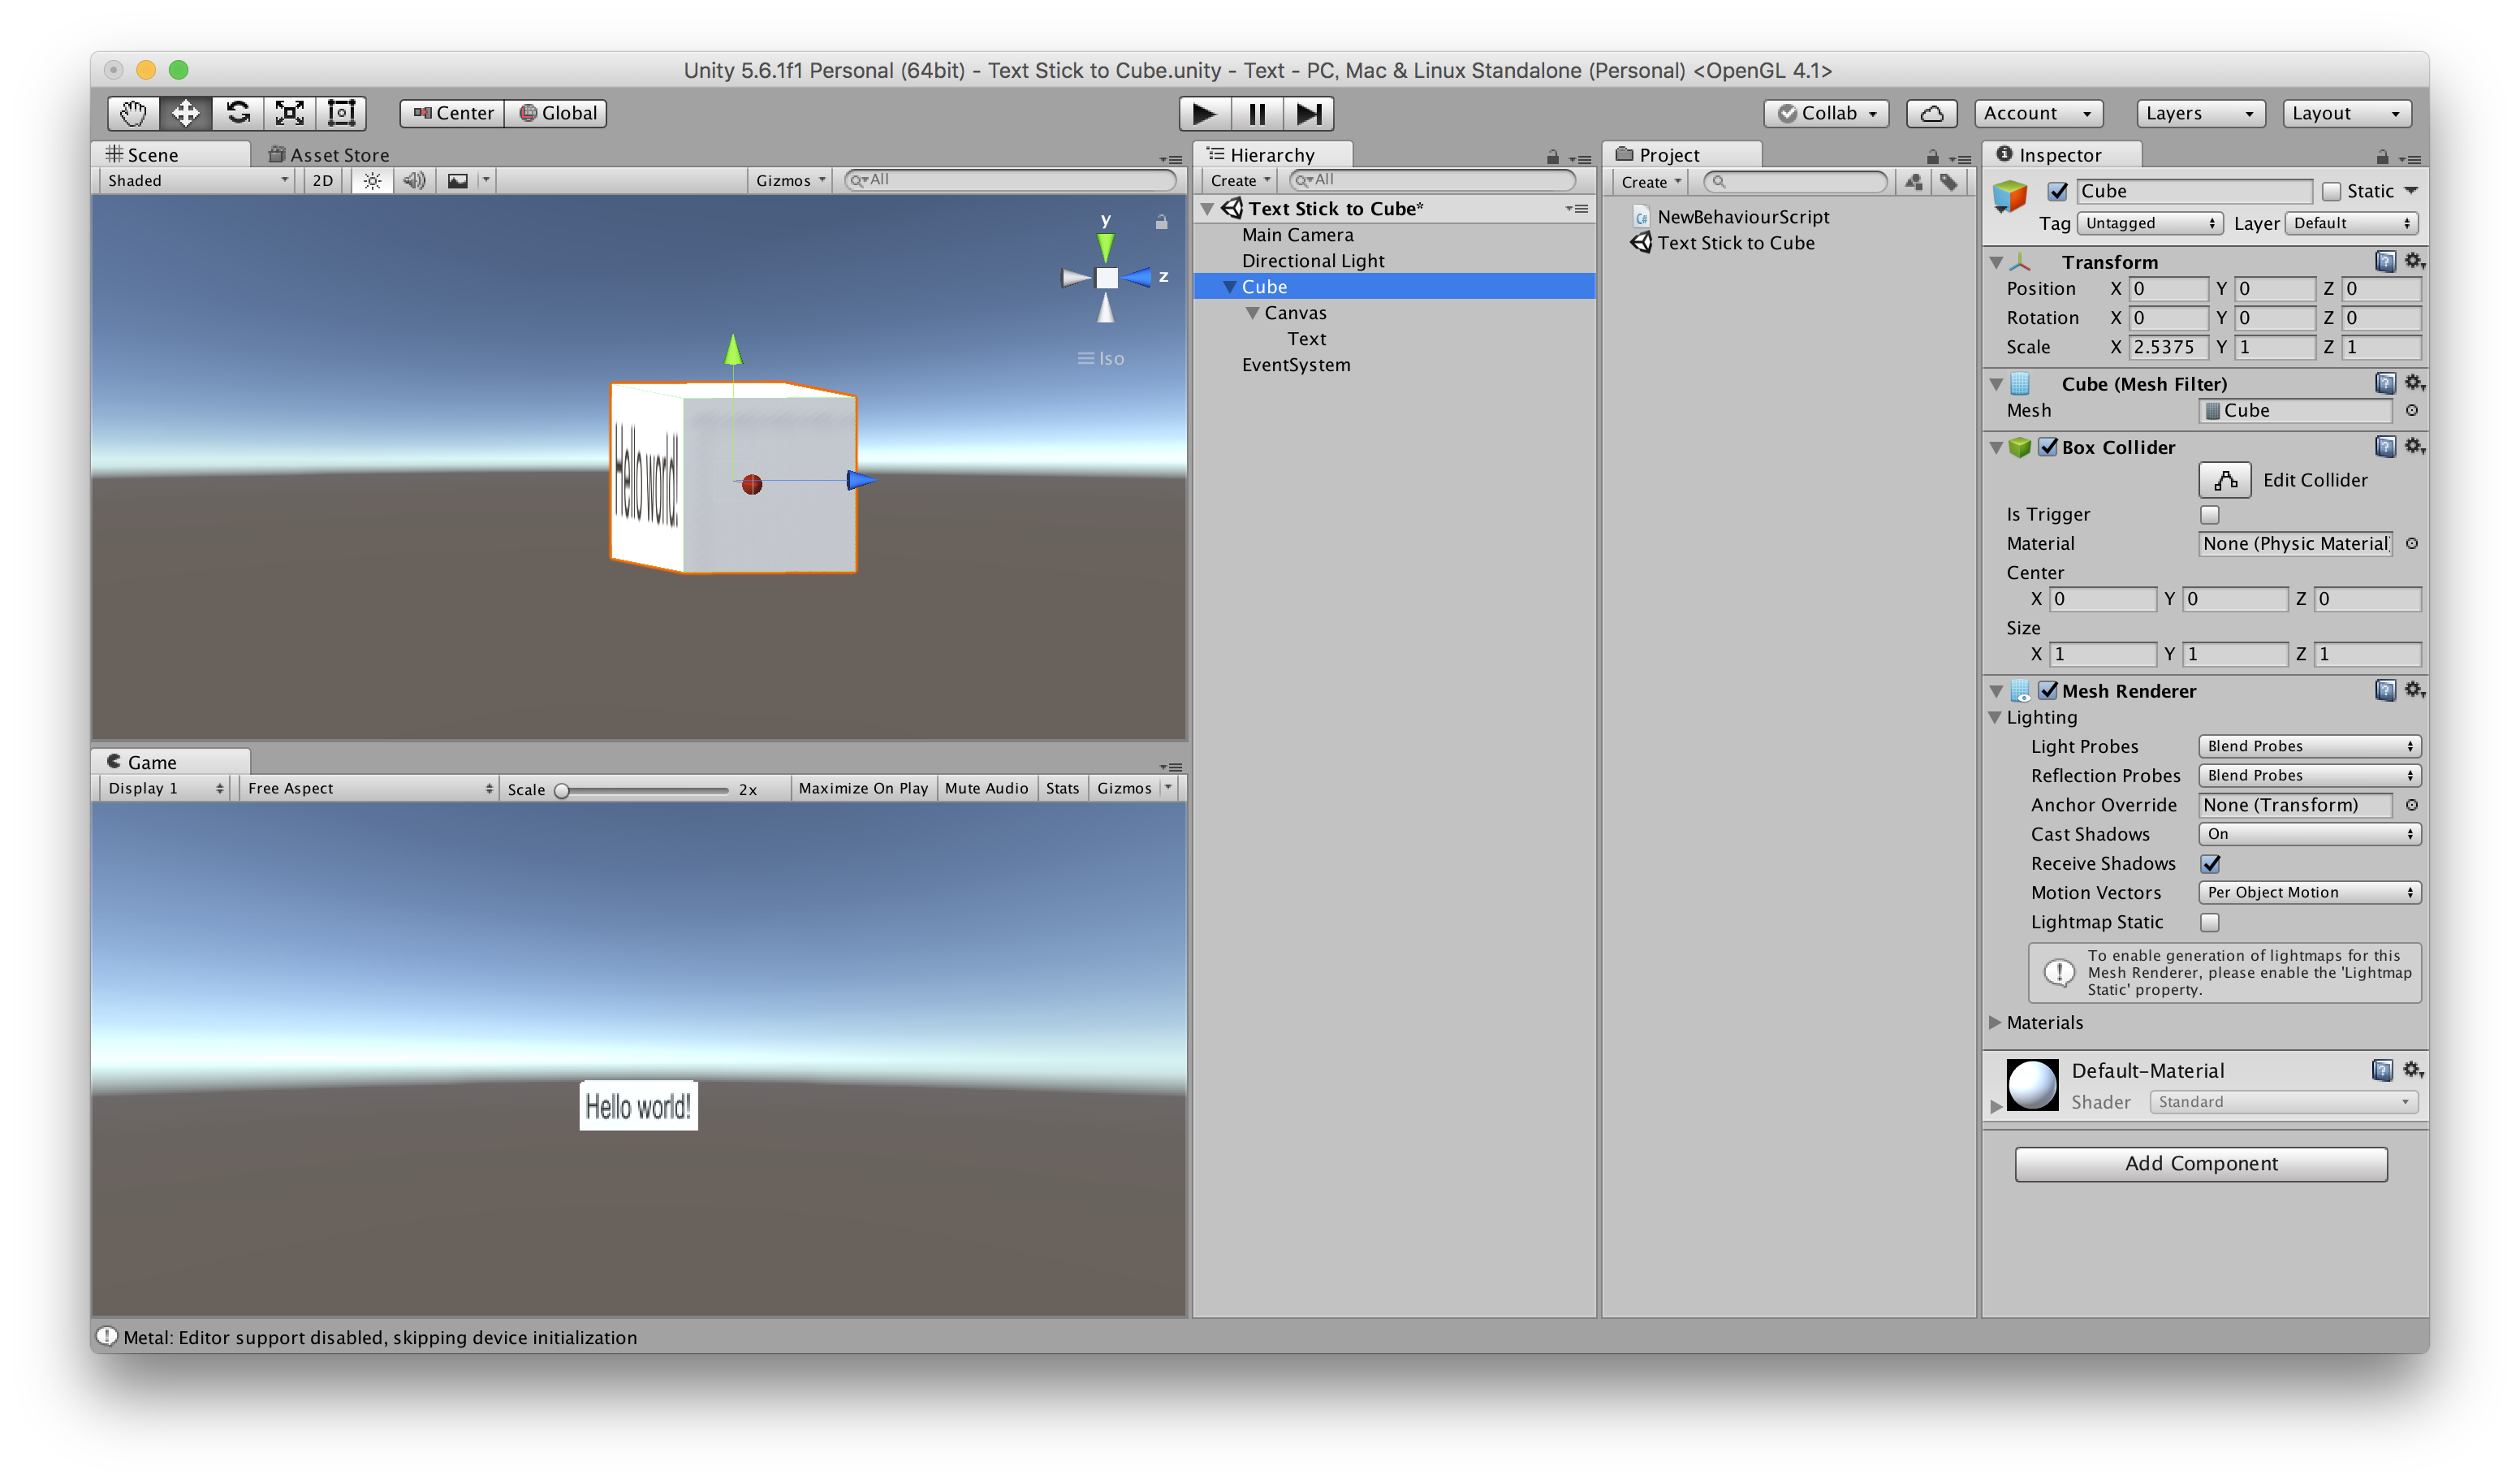
Task: Select the Hand tool in toolbar
Action: [x=133, y=113]
